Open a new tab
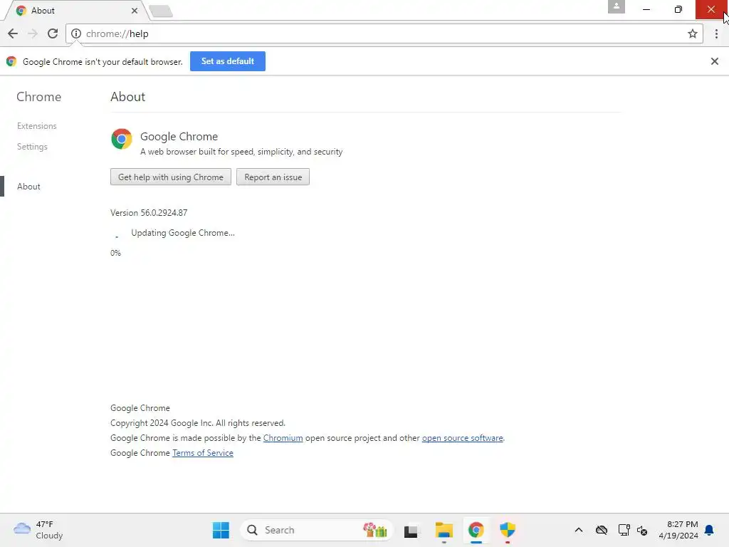Screen dimensions: 729x547 pos(162,11)
